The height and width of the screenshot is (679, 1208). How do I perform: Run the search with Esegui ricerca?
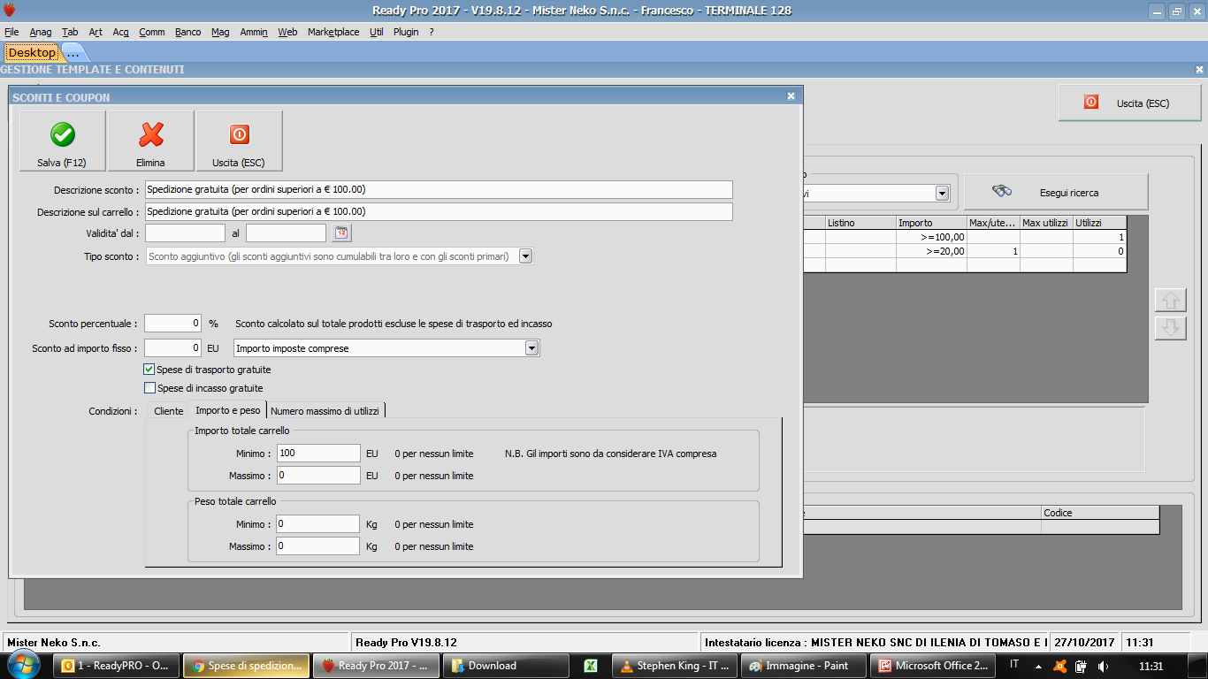[x=1056, y=192]
